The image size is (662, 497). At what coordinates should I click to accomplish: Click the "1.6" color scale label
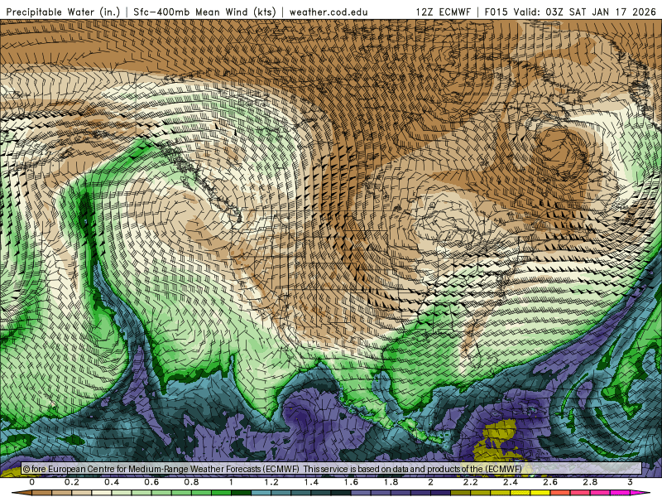pyautogui.click(x=351, y=482)
